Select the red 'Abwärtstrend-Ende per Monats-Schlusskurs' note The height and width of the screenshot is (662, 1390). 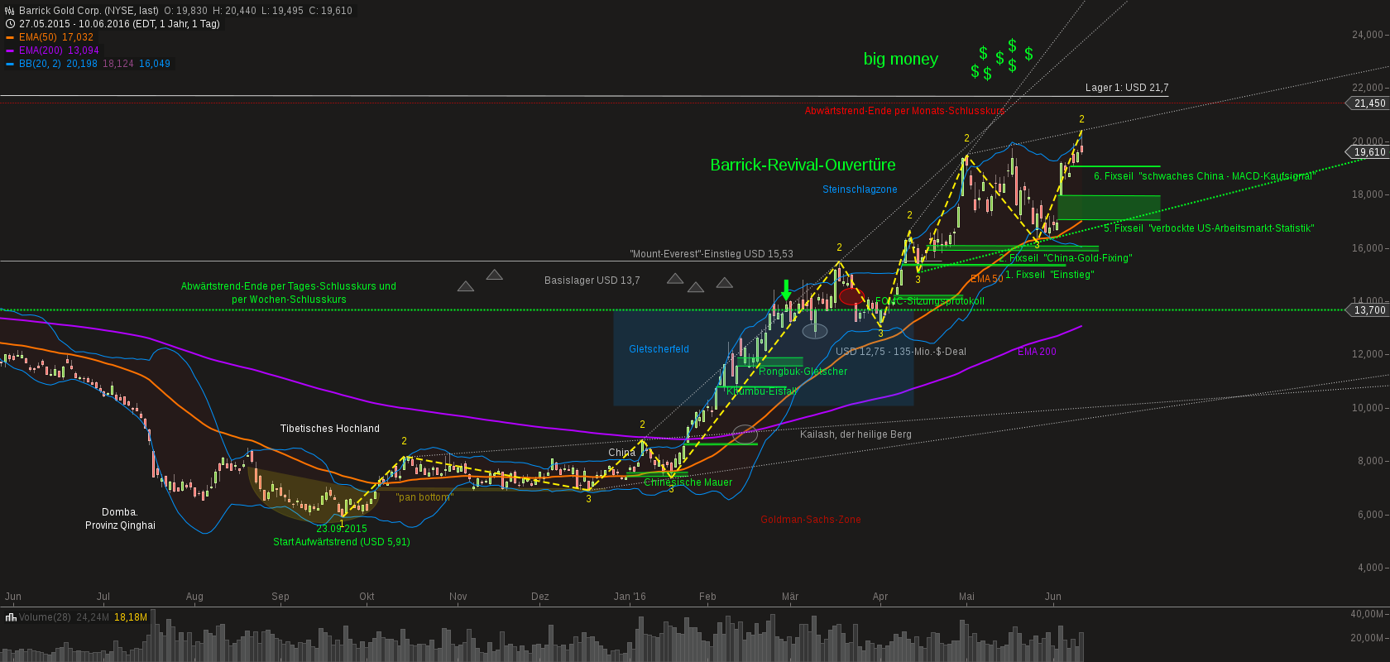coord(904,111)
